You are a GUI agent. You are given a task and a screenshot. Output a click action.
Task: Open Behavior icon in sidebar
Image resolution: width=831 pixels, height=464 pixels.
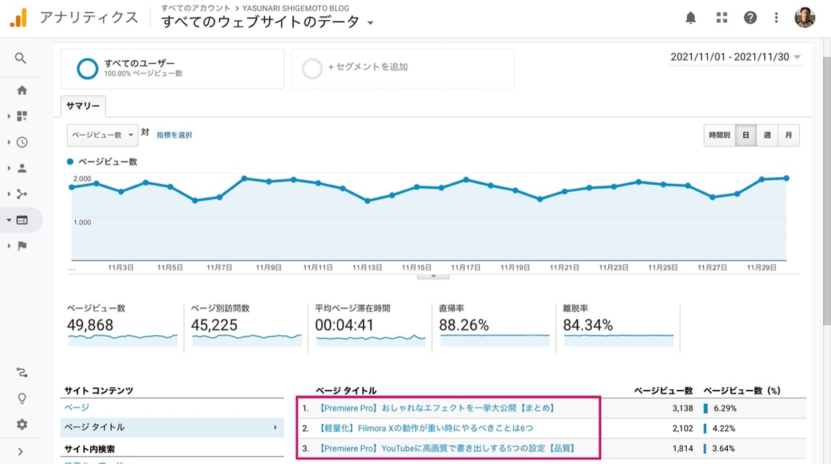tap(22, 220)
